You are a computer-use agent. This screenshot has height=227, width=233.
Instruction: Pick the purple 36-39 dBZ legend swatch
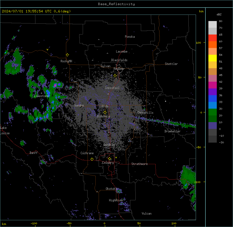(x=212, y=92)
